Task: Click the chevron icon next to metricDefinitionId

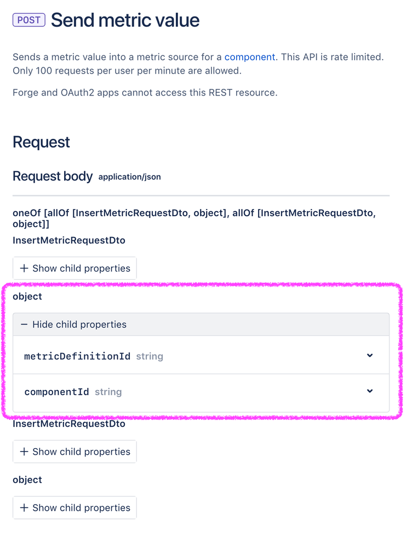Action: (x=370, y=355)
